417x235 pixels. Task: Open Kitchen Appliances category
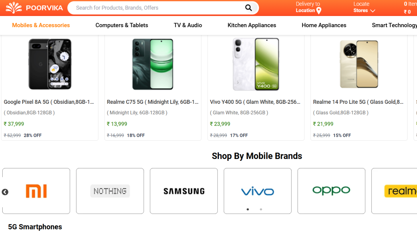point(252,25)
